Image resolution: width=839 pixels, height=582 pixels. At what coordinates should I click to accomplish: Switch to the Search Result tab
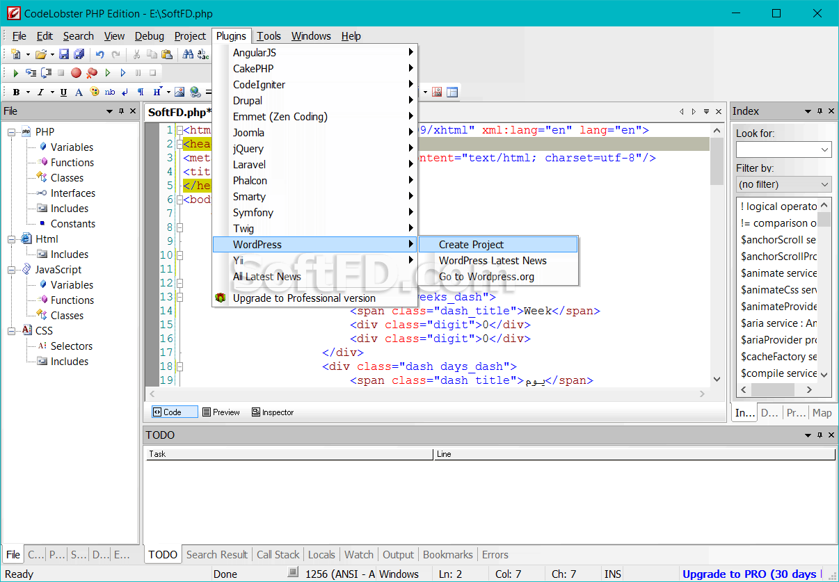[x=217, y=555]
